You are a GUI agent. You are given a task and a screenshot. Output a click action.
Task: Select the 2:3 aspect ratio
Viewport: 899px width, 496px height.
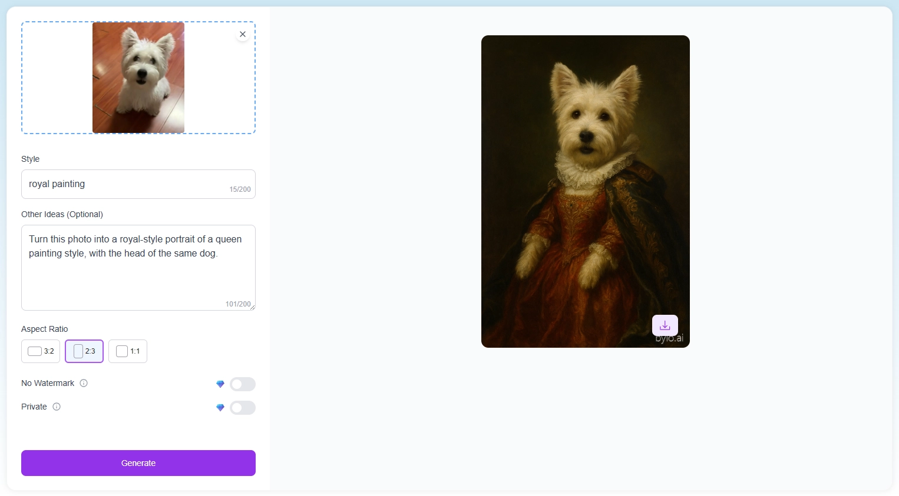84,351
